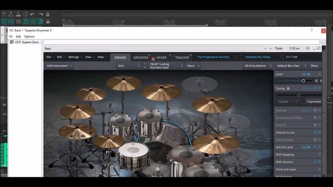Toggle the Tuning power button
Screen dimensions: 333x187
(315, 88)
